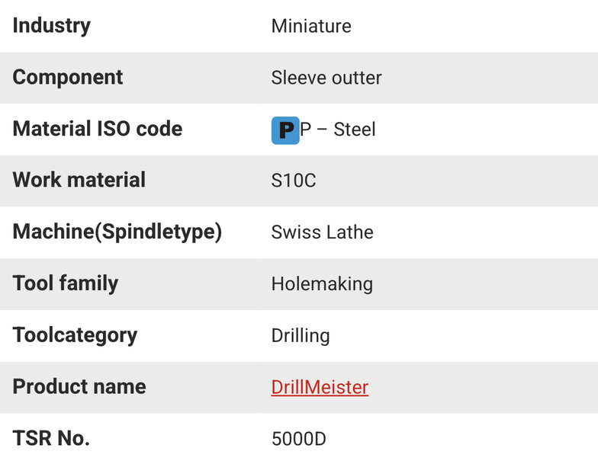Click the Tool family label
The image size is (598, 464).
click(66, 283)
